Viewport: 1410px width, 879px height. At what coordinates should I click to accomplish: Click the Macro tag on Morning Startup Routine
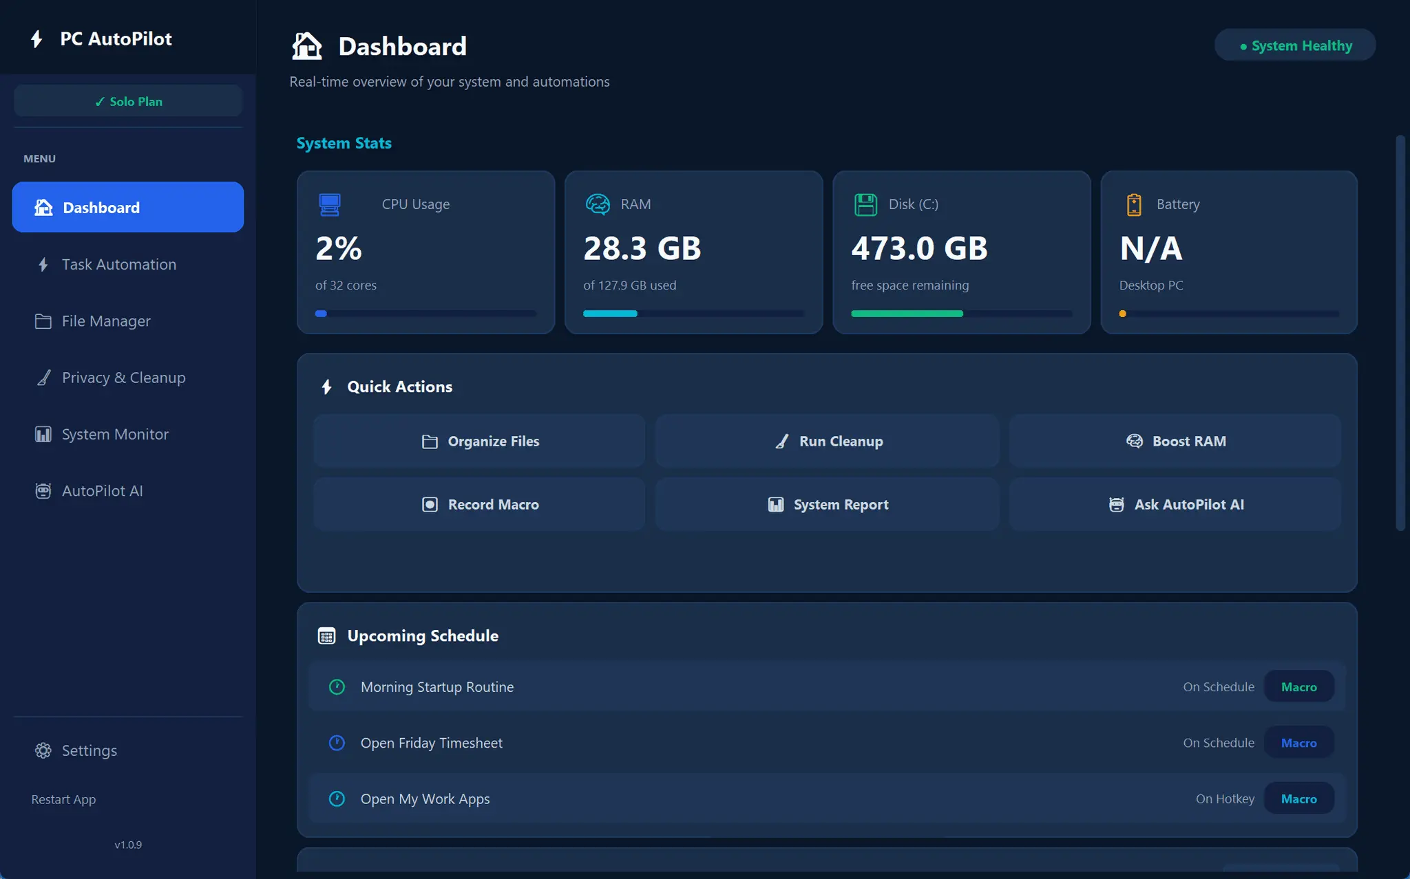[x=1298, y=686]
